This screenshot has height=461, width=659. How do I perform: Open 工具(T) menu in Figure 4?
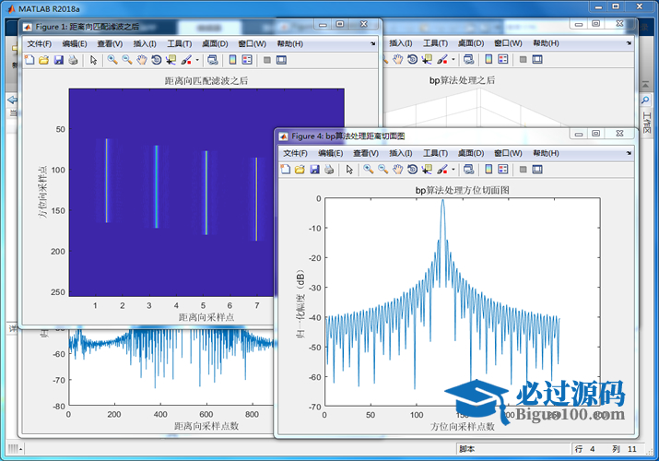tap(435, 153)
